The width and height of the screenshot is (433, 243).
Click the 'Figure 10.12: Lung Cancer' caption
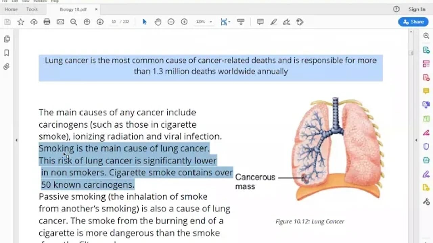pyautogui.click(x=310, y=221)
